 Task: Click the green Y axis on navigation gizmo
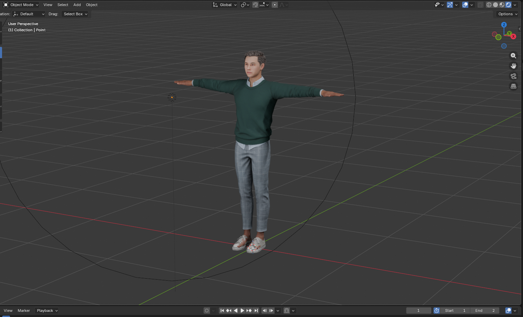509,33
